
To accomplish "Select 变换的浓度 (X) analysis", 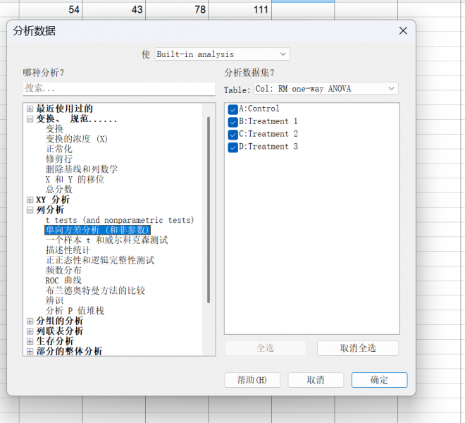I will 77,139.
